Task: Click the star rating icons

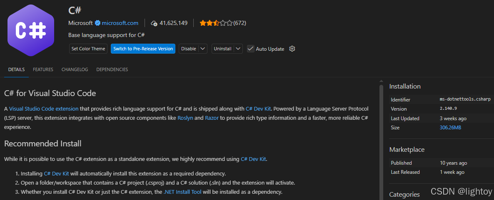Action: 216,23
